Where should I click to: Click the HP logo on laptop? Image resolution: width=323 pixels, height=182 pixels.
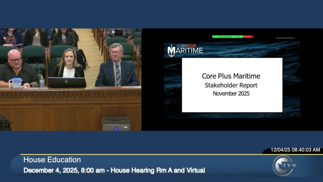(67, 82)
